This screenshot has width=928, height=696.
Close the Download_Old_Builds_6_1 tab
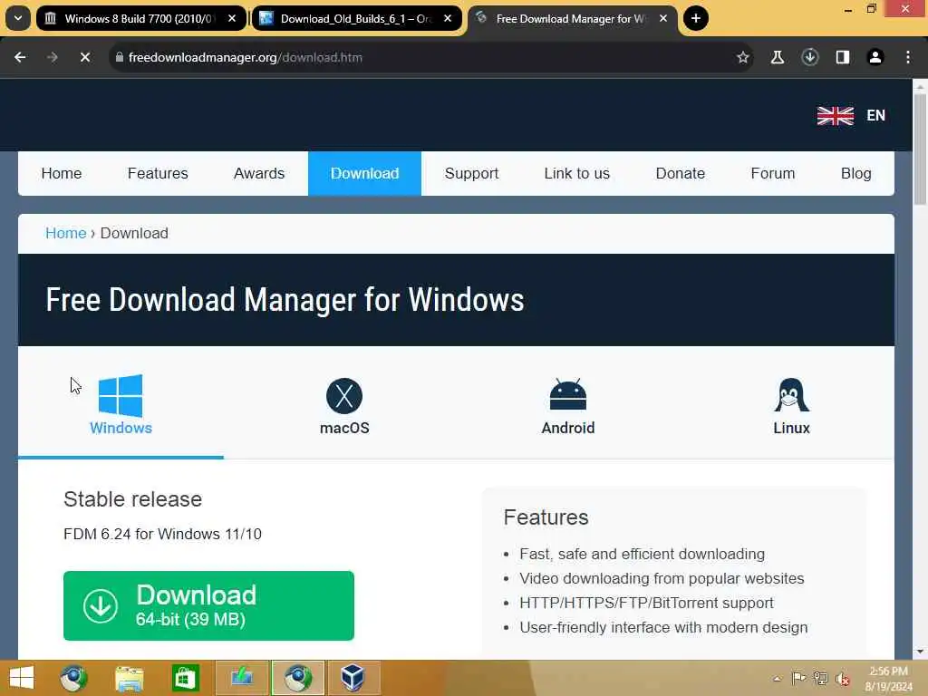(448, 18)
